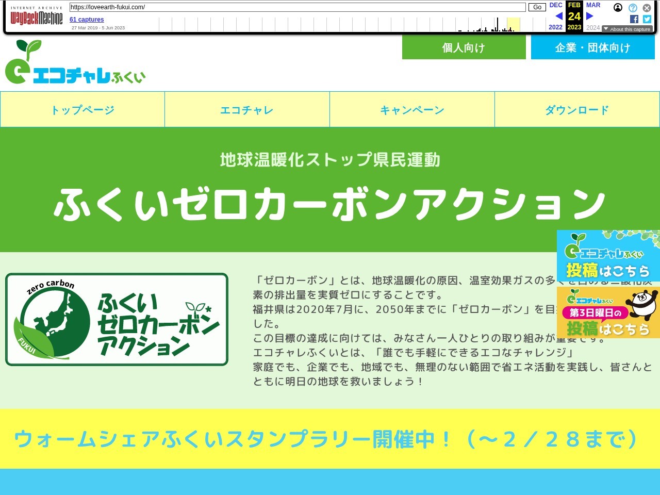Click the 第3日曜日の投稿はこちら panda banner
The image size is (660, 495).
pos(608,313)
